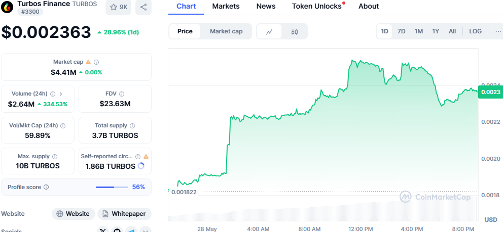Add Turbos to watchlist via star 9K
The height and width of the screenshot is (232, 503).
pyautogui.click(x=119, y=7)
